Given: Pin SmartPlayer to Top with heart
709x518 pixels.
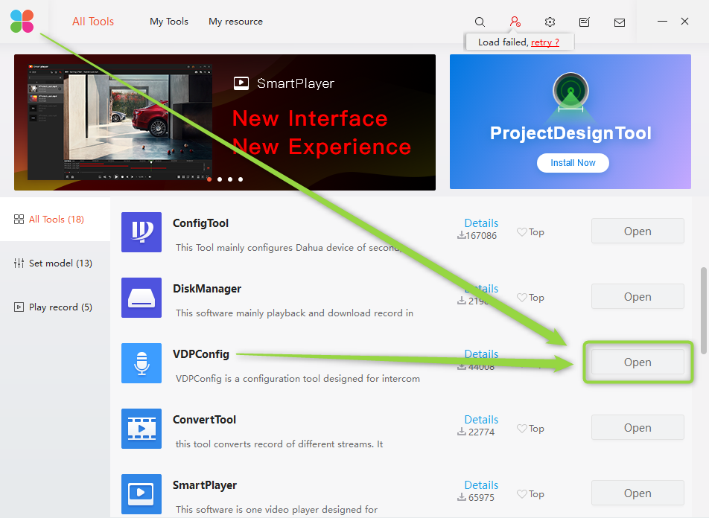Looking at the screenshot, I should 530,494.
